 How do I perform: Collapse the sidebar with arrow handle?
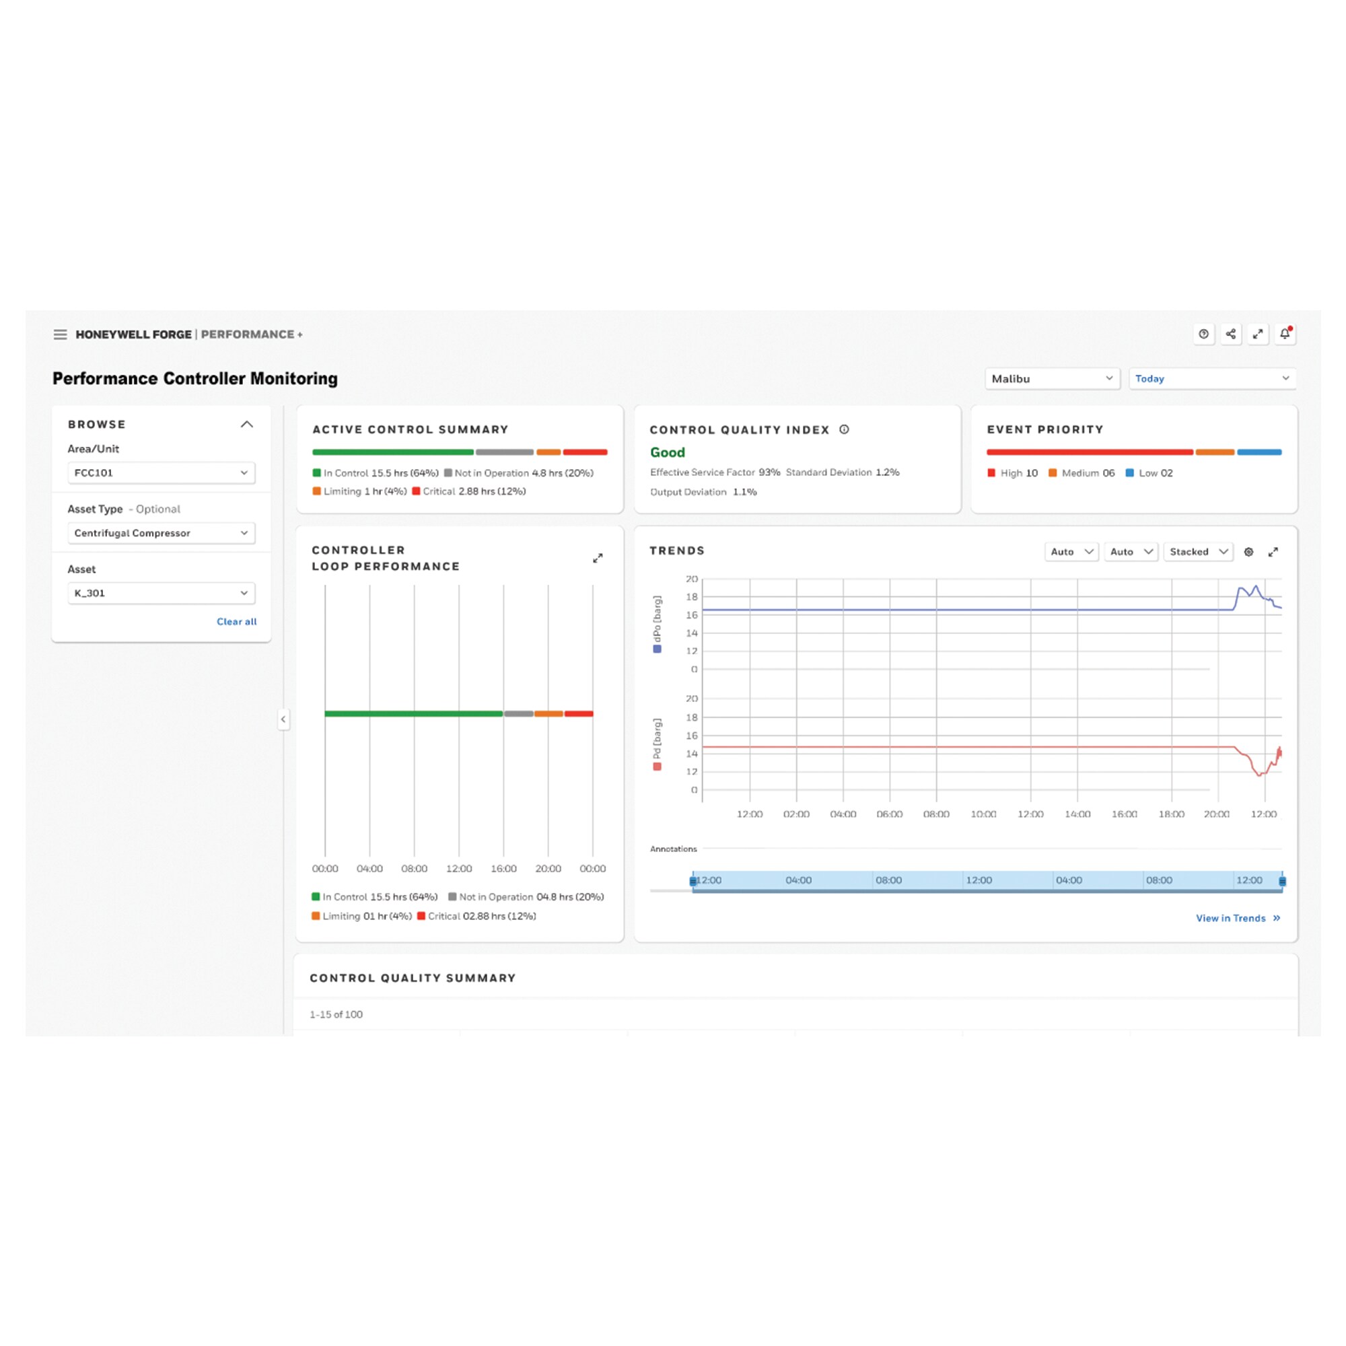[283, 719]
